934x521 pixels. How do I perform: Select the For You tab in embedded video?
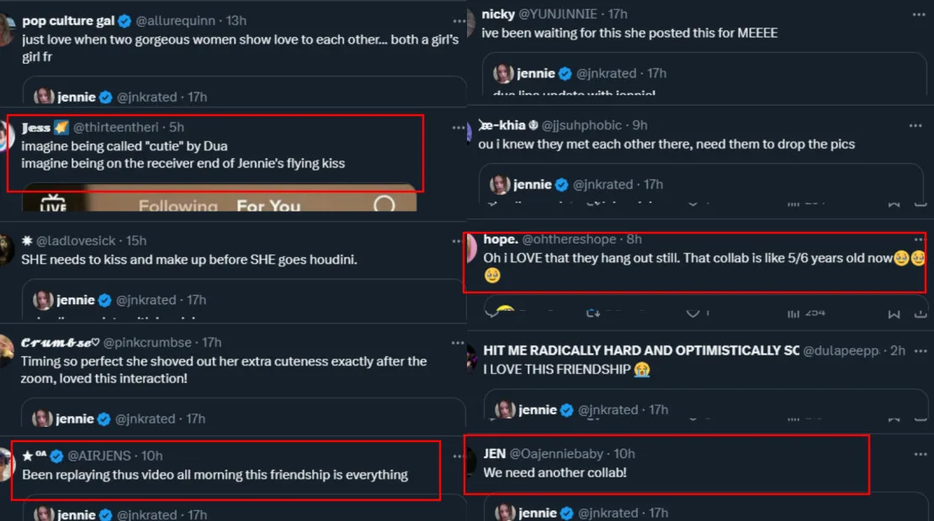click(x=268, y=206)
